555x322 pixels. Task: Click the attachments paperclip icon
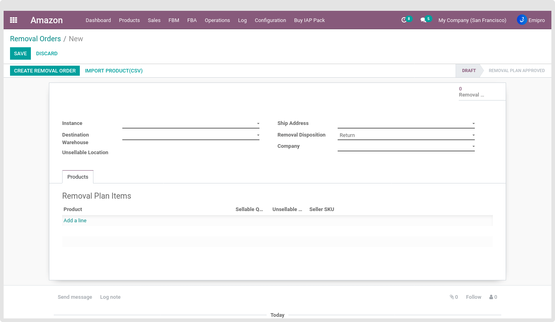pyautogui.click(x=452, y=297)
